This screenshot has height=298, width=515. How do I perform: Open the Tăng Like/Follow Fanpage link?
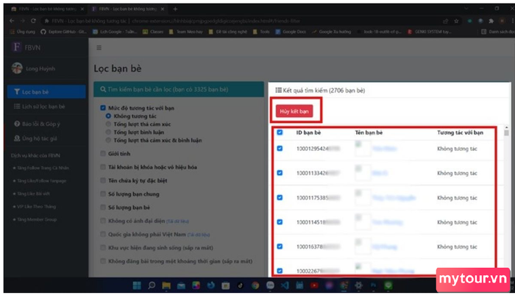pyautogui.click(x=42, y=181)
